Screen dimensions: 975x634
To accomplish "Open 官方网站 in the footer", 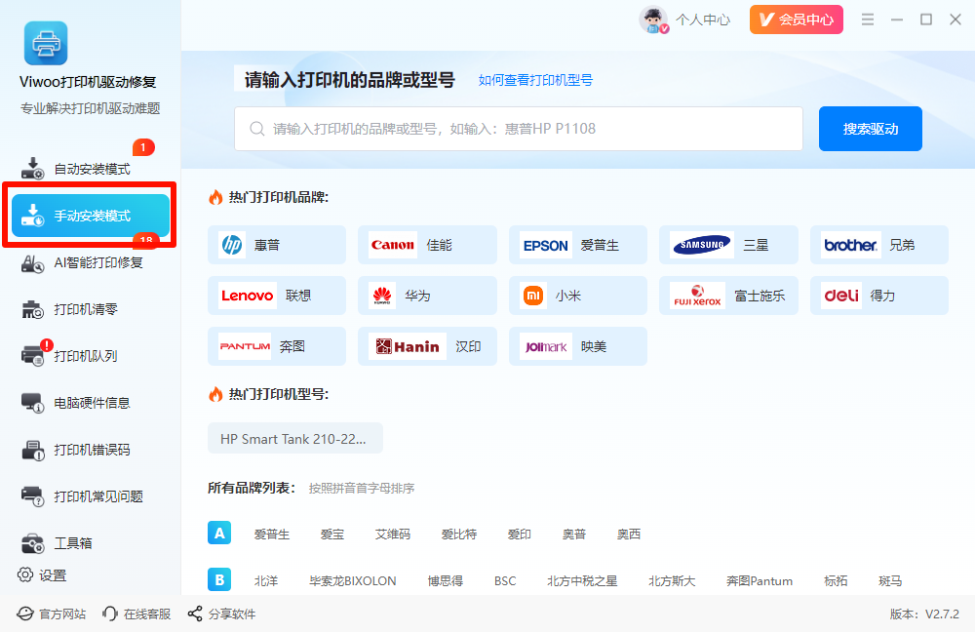I will coord(52,614).
